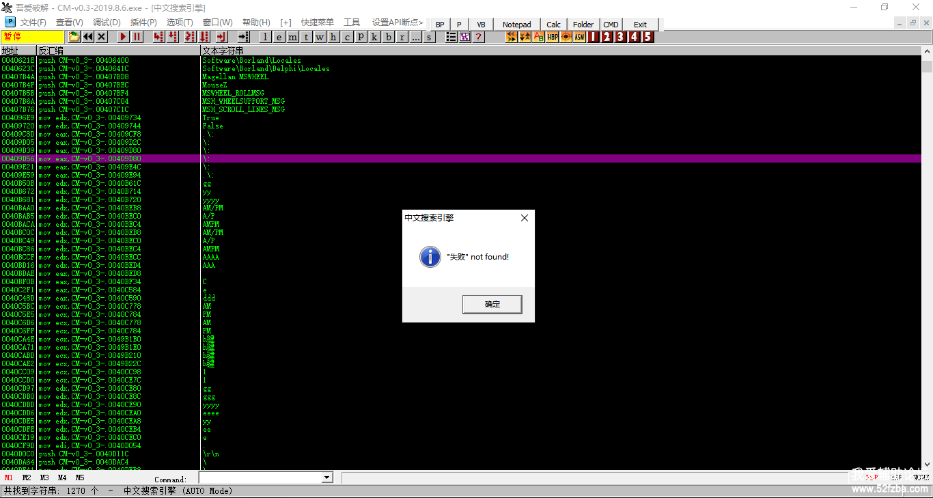The height and width of the screenshot is (498, 933).
Task: Expand the Command box dropdown arrow
Action: click(326, 478)
